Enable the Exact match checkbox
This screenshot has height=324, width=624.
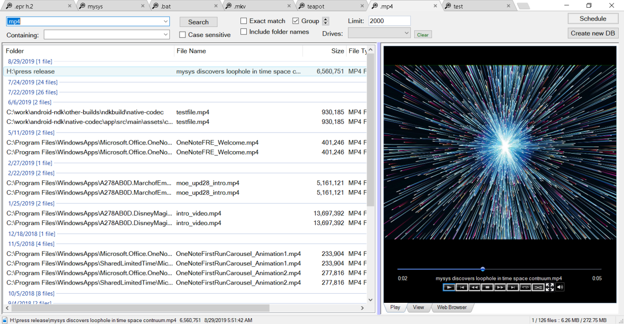click(x=244, y=21)
